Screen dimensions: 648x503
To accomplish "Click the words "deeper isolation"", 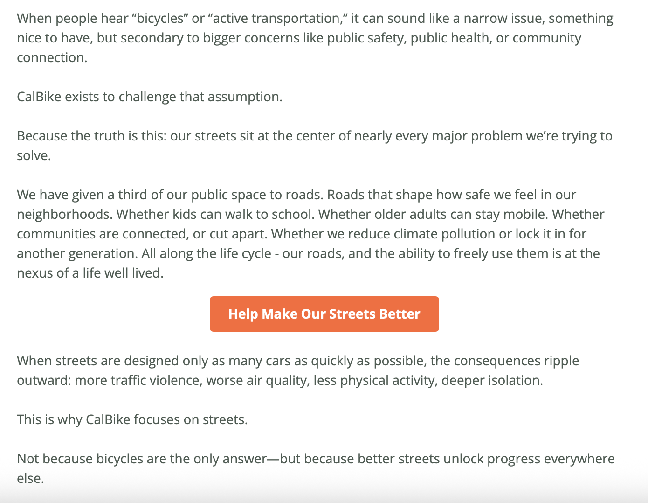I will pyautogui.click(x=491, y=380).
